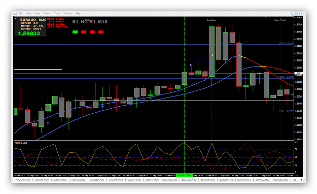The width and height of the screenshot is (317, 194).
Task: Open the Insert menu
Action: click(38, 13)
